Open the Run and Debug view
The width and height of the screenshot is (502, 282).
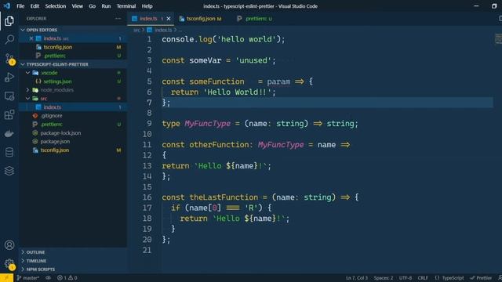click(x=9, y=78)
